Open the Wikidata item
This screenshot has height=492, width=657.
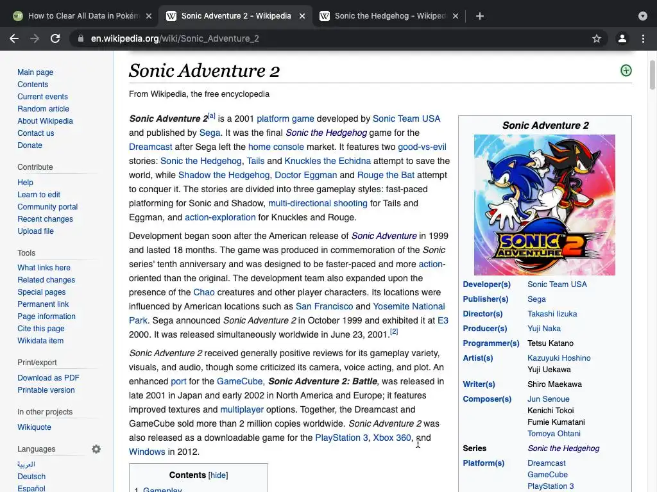40,340
